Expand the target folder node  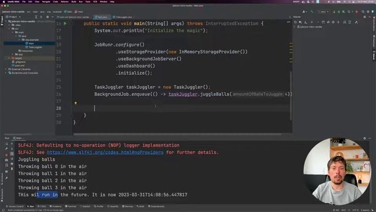coord(9,58)
